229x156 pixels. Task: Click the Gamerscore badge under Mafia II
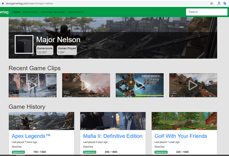coord(90,152)
